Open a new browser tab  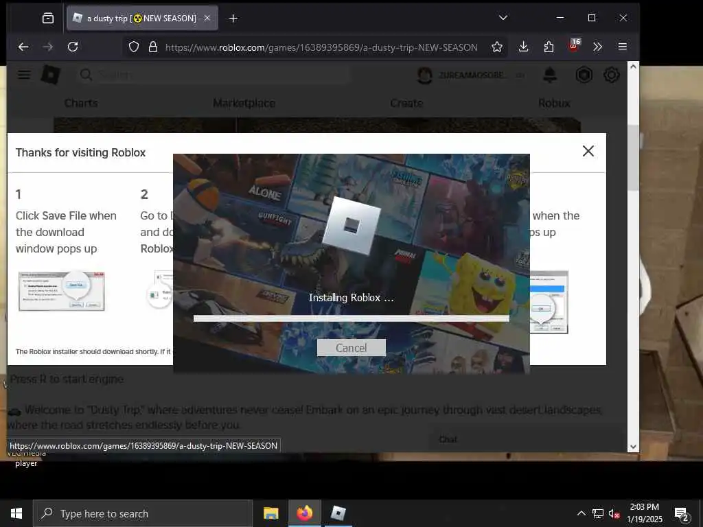tap(233, 19)
